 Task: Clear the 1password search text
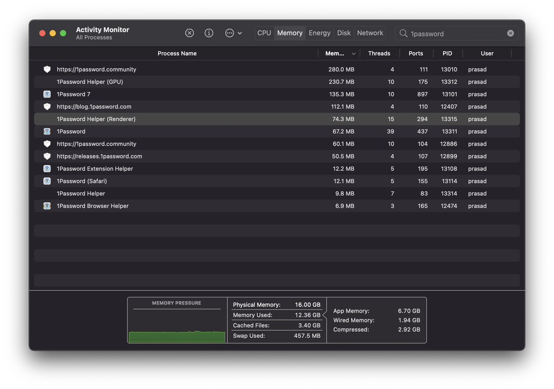510,33
